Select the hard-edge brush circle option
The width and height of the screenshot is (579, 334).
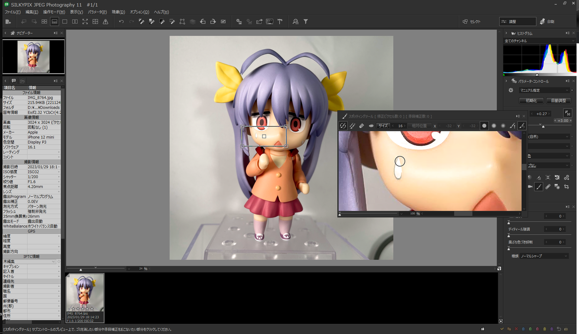(484, 125)
